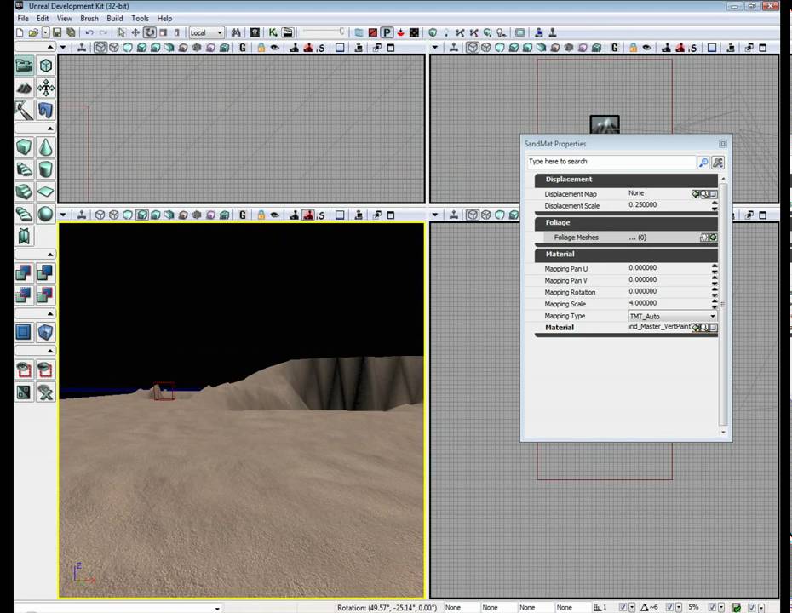Toggle lock icon in top-left viewport toolbar

point(261,48)
